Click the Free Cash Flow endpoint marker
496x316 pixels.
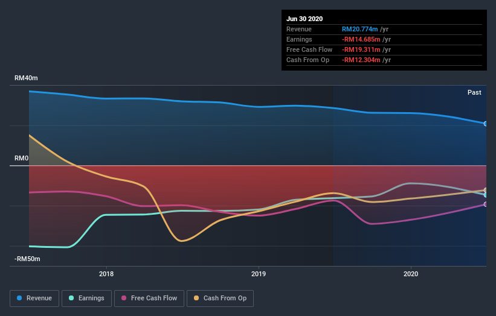pyautogui.click(x=486, y=204)
